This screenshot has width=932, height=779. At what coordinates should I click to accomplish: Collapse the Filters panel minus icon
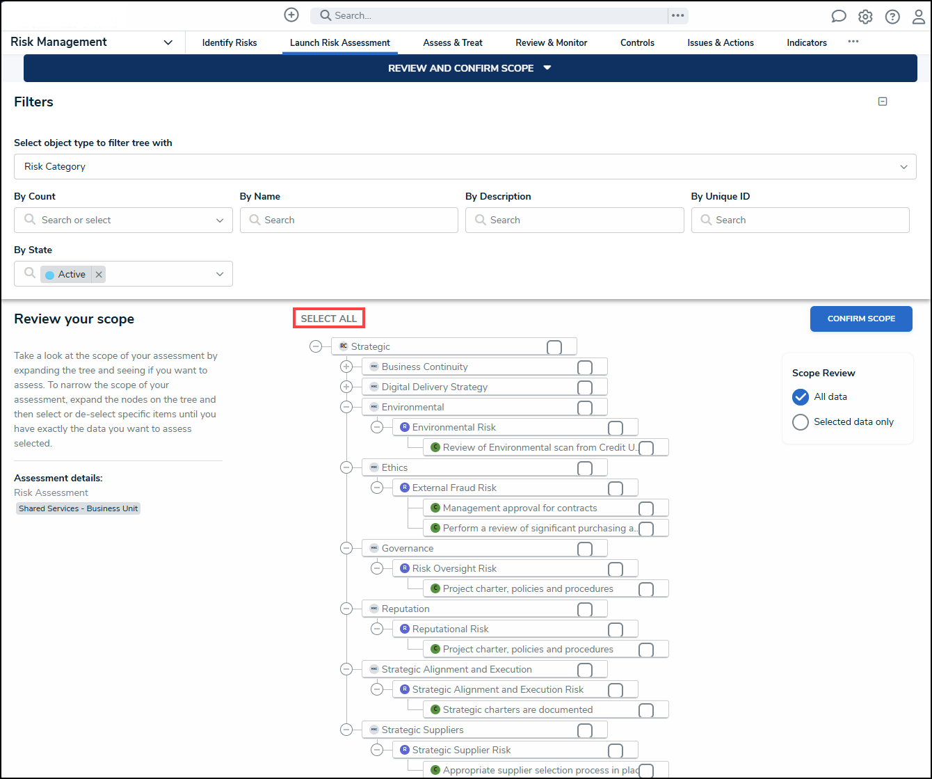click(883, 102)
